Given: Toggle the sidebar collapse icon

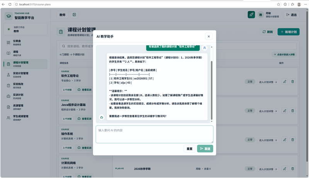Looking at the screenshot, I should (74, 15).
